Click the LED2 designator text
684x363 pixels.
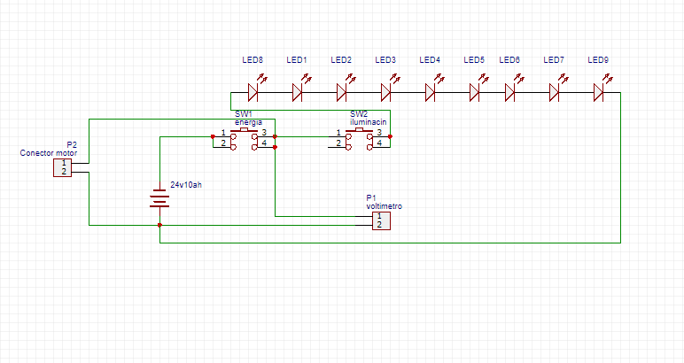point(341,60)
